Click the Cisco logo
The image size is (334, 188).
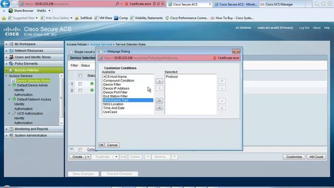[12, 31]
